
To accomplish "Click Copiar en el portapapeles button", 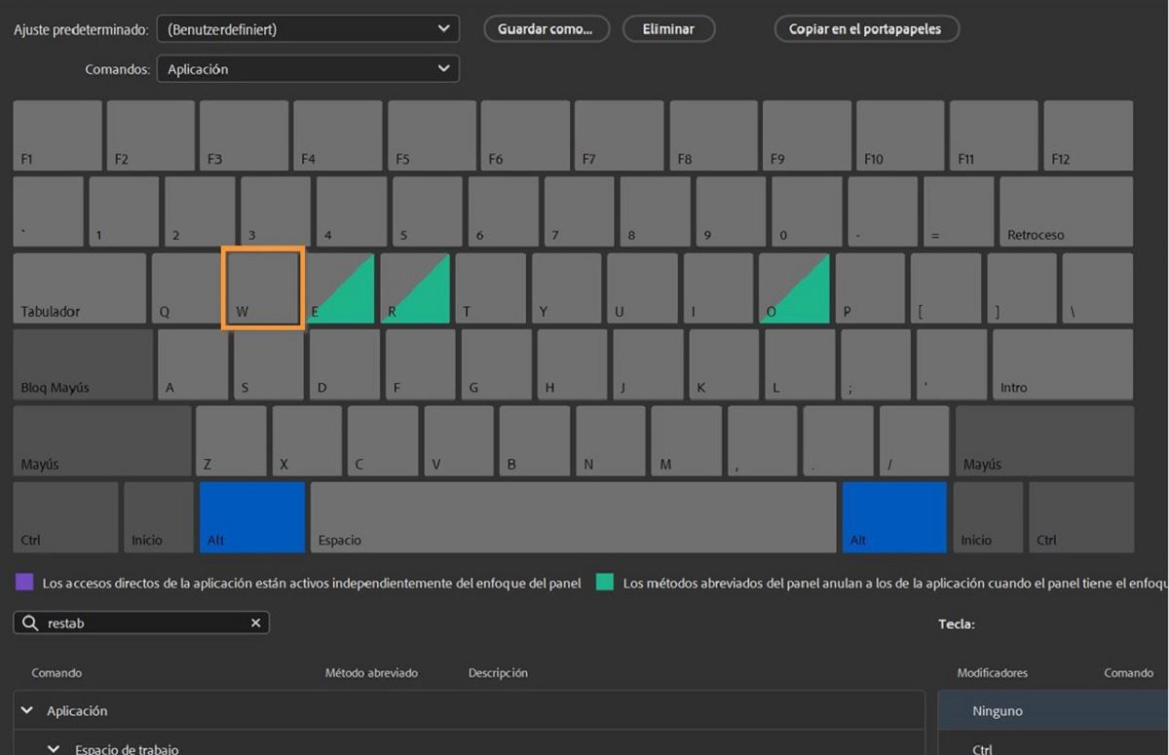I will 866,29.
